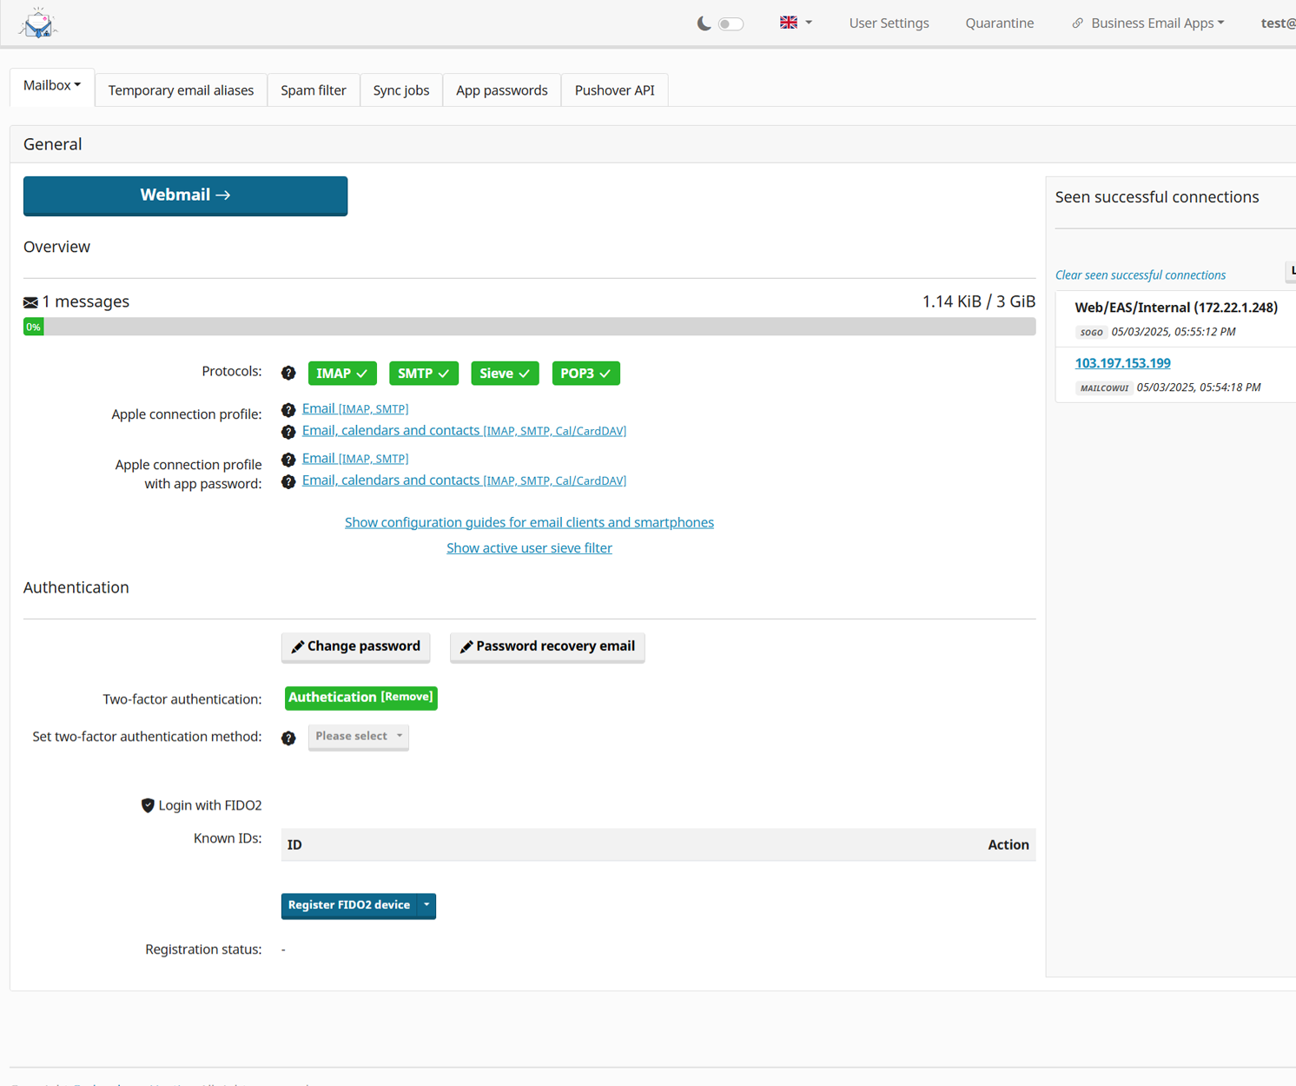The width and height of the screenshot is (1296, 1086).
Task: Expand the Business Email Apps menu
Action: (1157, 23)
